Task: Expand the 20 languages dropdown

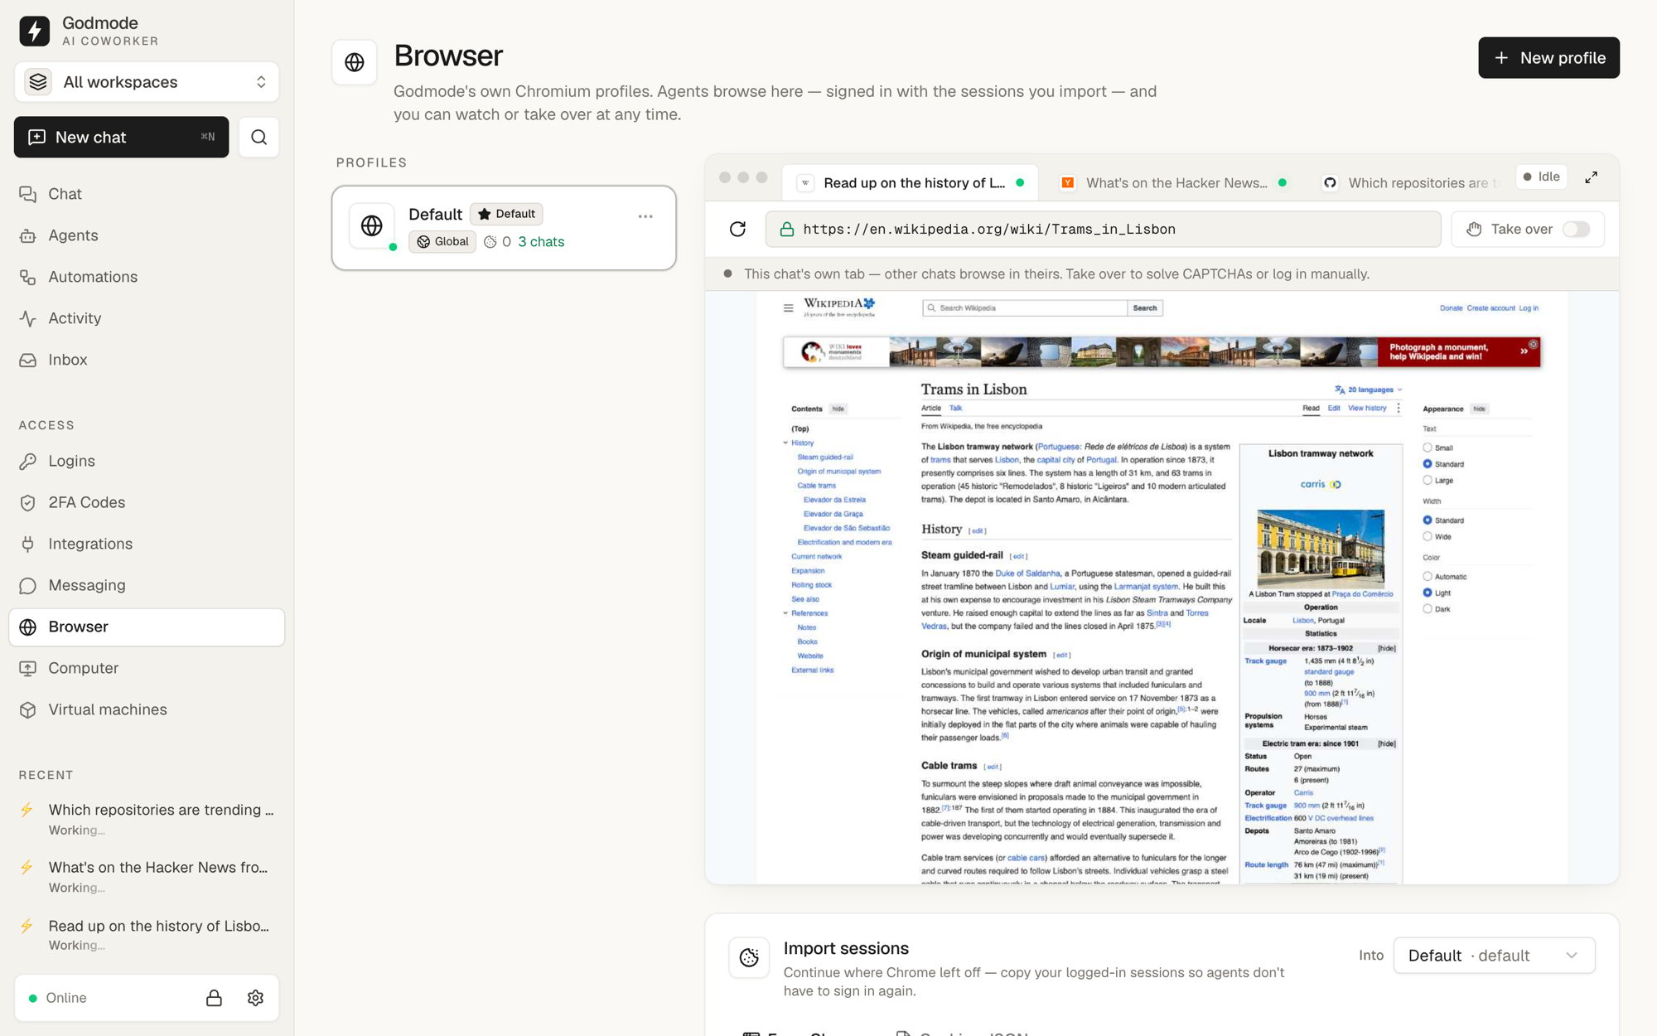Action: click(1369, 390)
